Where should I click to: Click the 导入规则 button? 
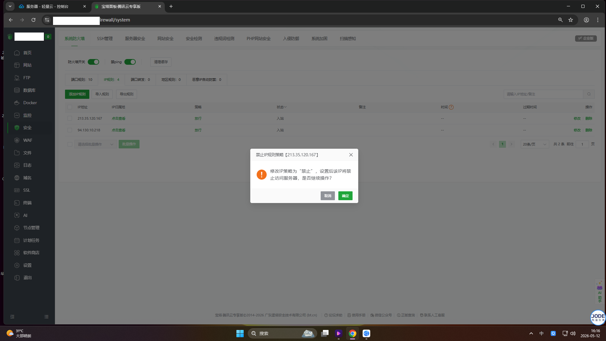pos(102,94)
